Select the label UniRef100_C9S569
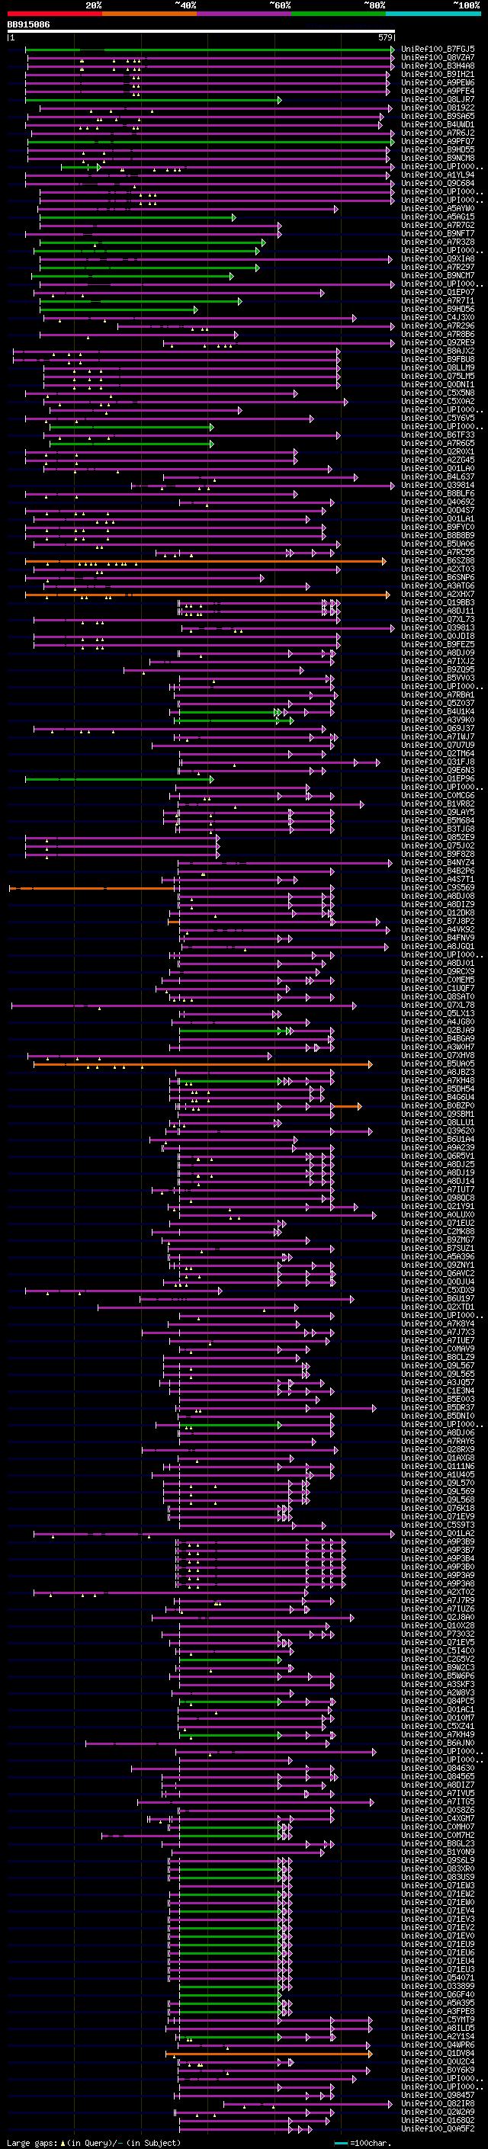This screenshot has height=2149, width=488. coord(438,888)
